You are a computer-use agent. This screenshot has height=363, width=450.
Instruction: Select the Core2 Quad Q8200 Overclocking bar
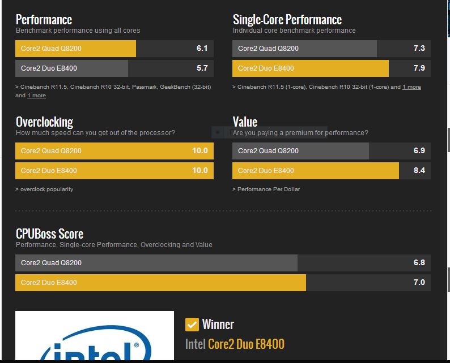click(114, 151)
